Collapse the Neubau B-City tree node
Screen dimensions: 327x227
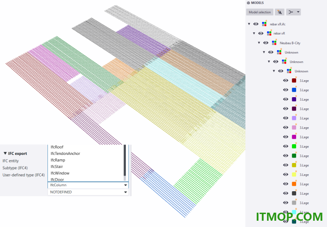point(259,43)
